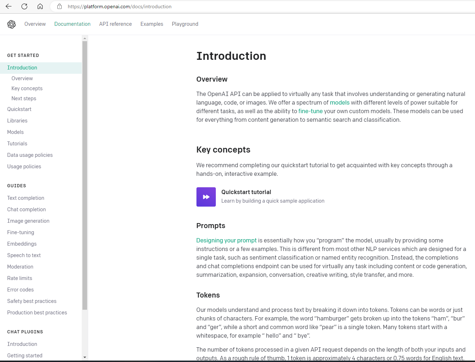
Task: Open Chat completion guide
Action: click(x=27, y=209)
